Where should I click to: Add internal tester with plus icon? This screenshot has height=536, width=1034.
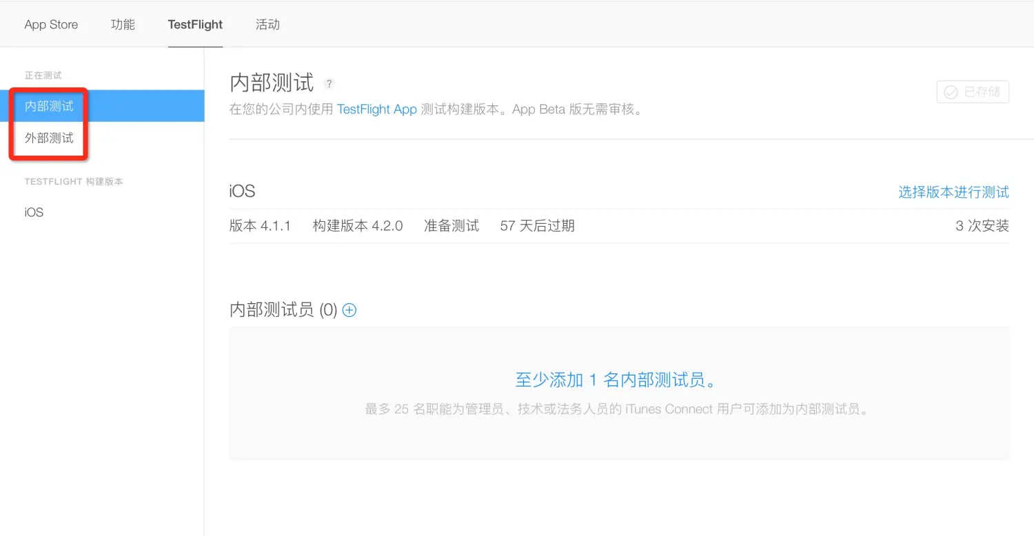[x=349, y=310]
